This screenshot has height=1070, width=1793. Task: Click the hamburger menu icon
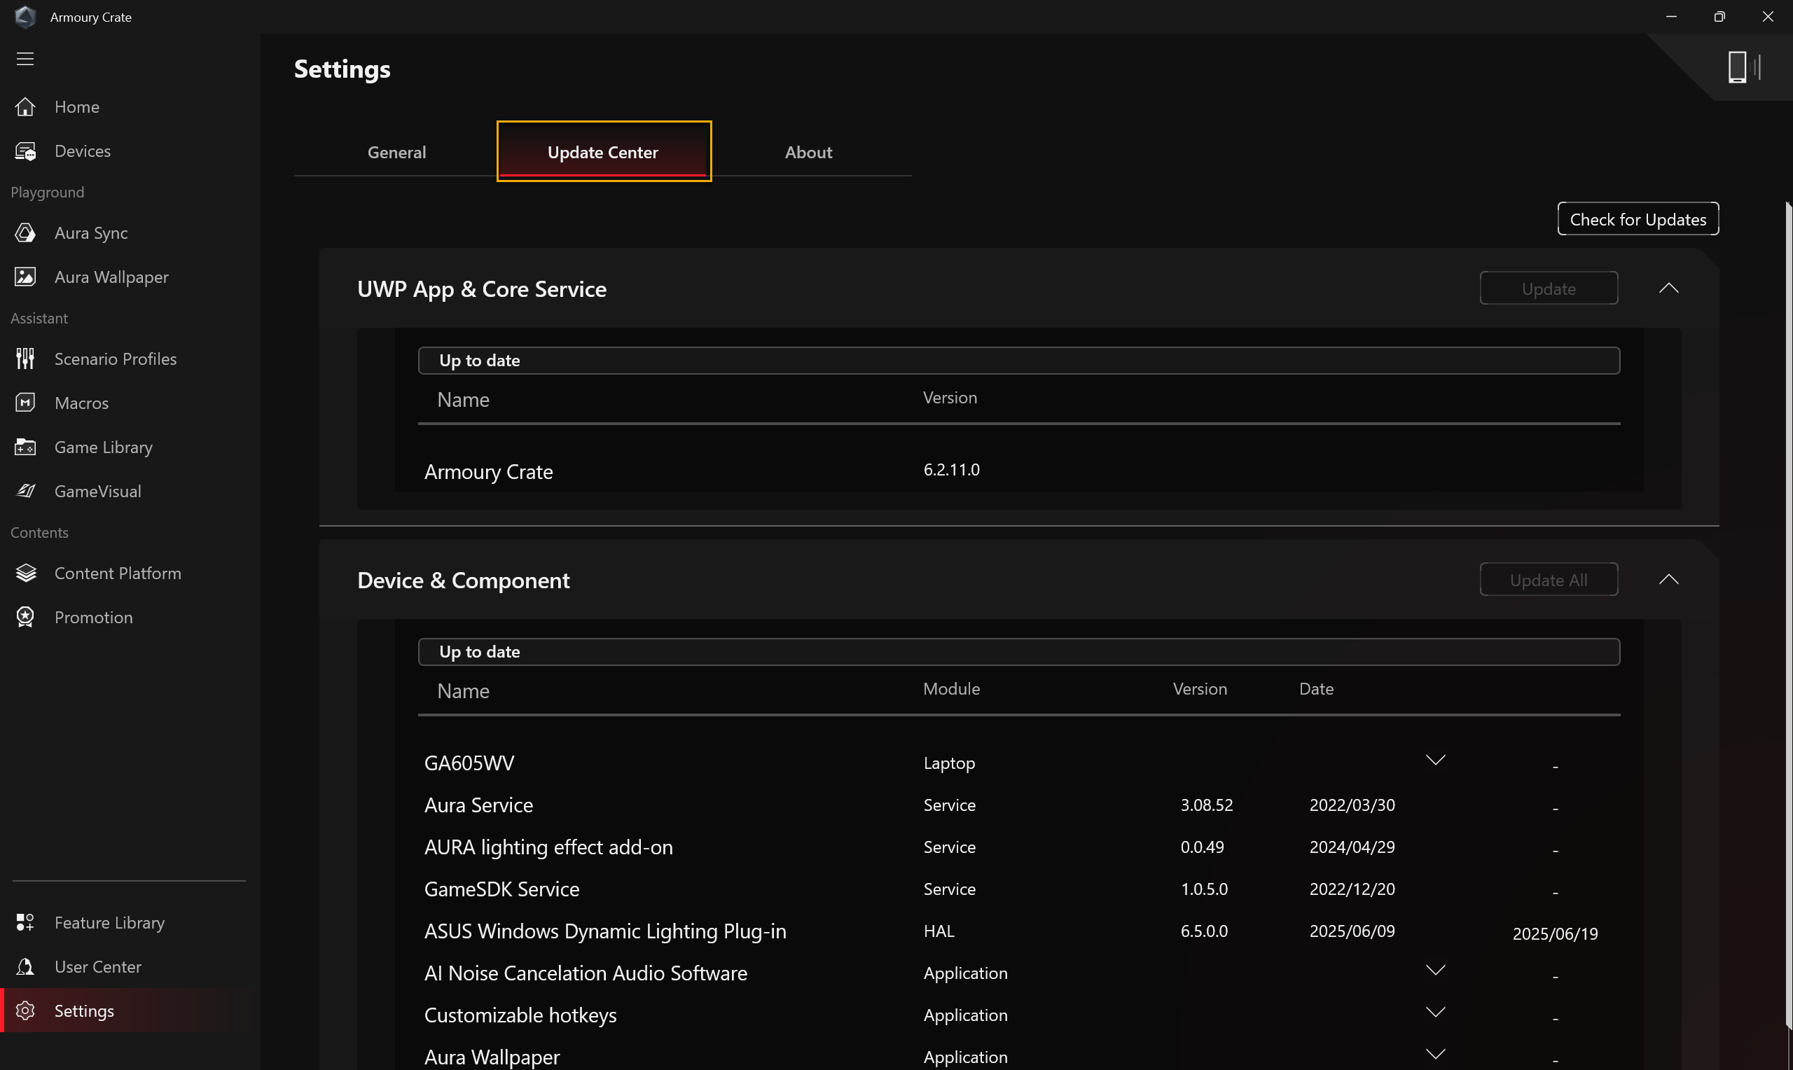click(x=25, y=59)
